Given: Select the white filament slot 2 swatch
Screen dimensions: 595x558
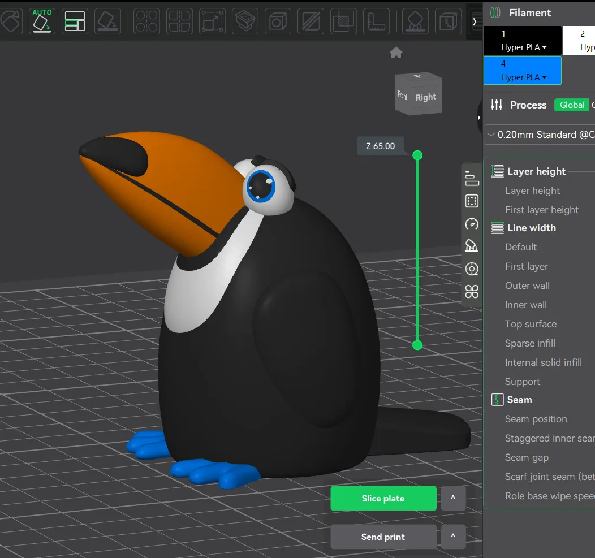Looking at the screenshot, I should [579, 40].
